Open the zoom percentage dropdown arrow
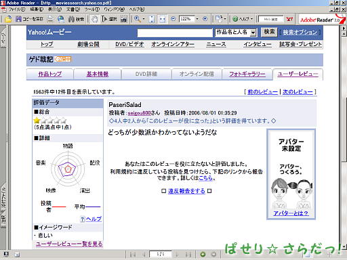 [197, 19]
